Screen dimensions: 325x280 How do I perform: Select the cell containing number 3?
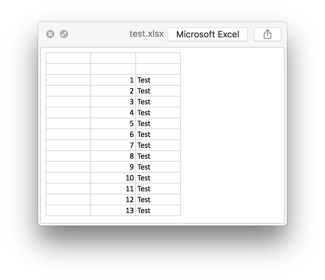coord(113,102)
